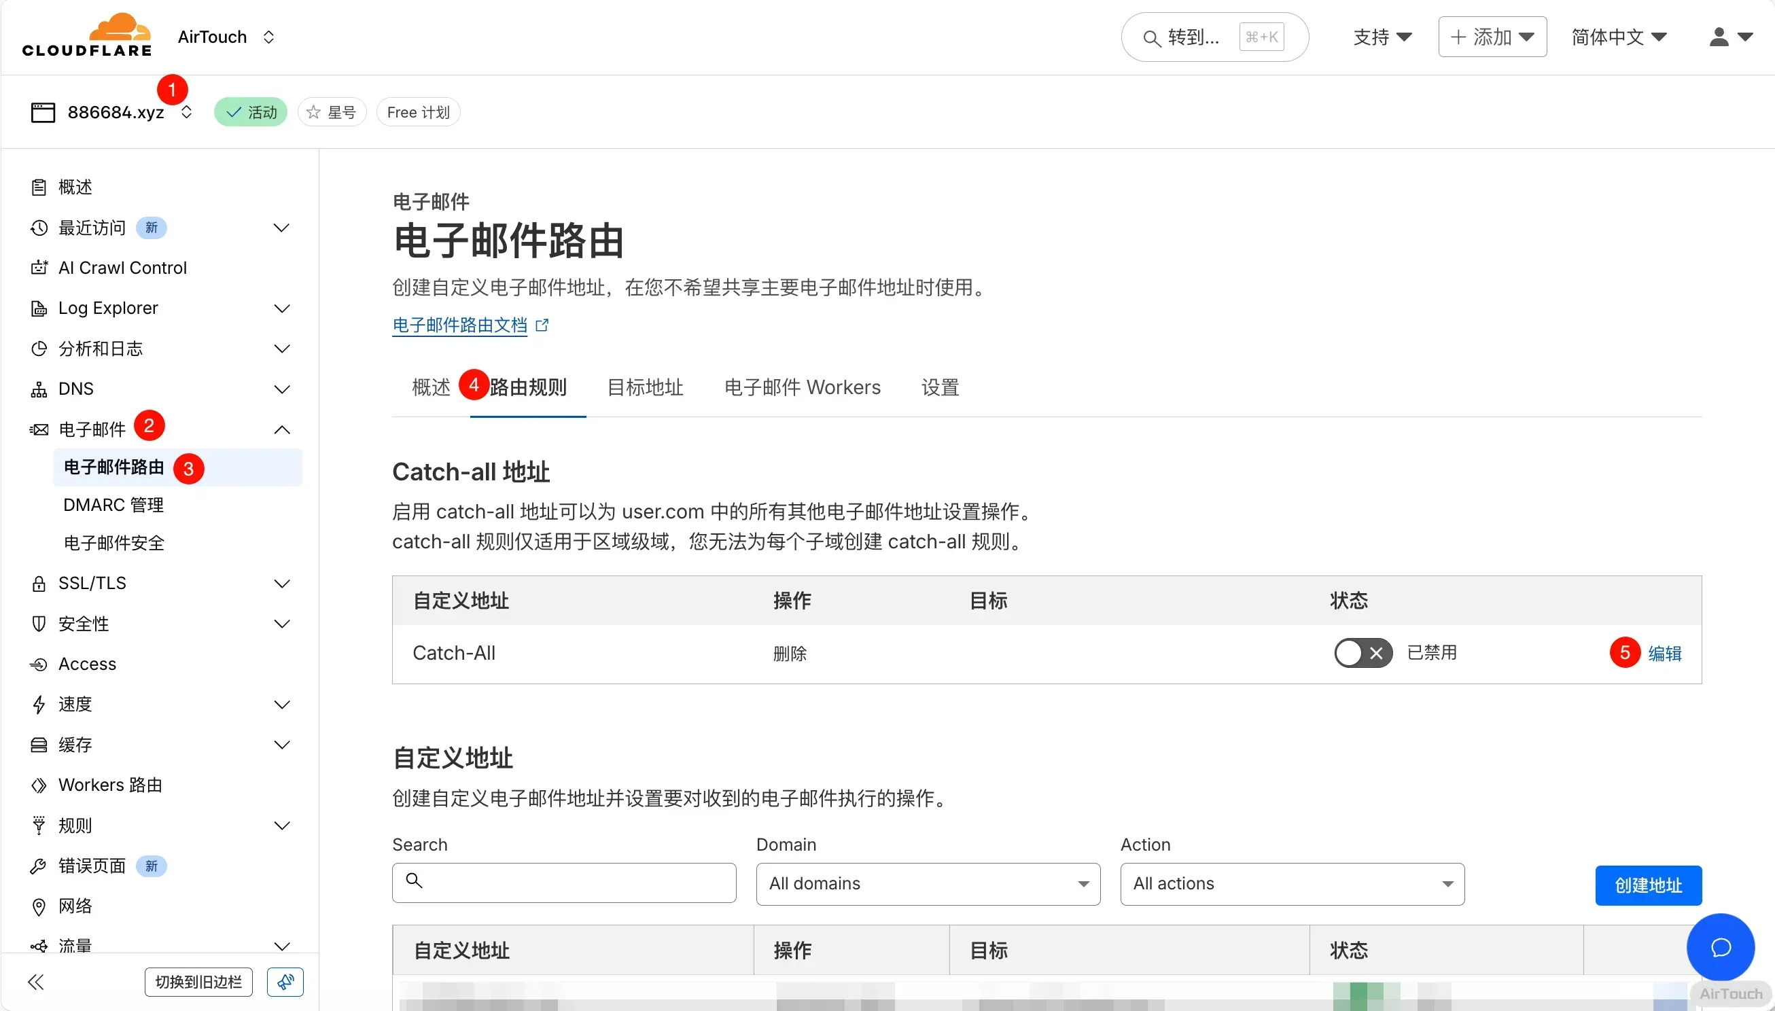The height and width of the screenshot is (1011, 1775).
Task: Open the user account profile icon
Action: coord(1719,37)
